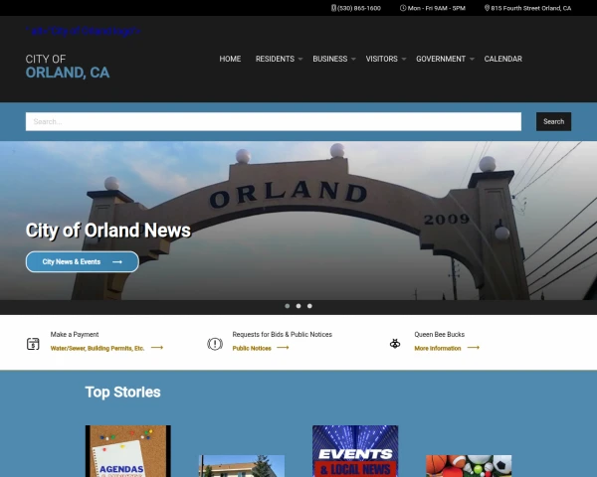Expand the Business menu arrow

coord(353,59)
